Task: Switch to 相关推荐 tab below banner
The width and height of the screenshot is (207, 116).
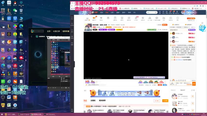Action: [102, 101]
